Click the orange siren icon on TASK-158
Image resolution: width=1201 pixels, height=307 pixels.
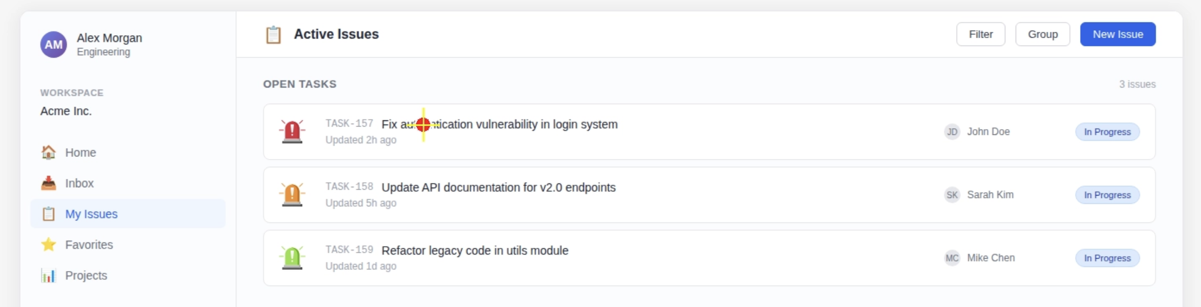click(292, 195)
